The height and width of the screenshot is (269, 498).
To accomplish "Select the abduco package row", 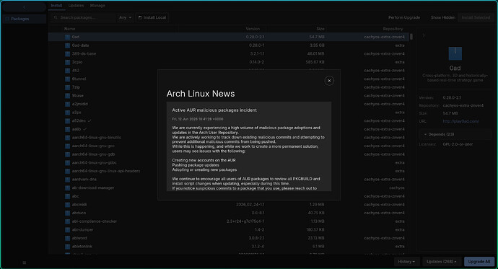I will tap(228, 213).
